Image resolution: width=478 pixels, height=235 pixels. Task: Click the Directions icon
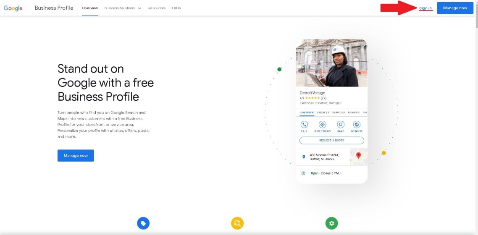click(322, 125)
